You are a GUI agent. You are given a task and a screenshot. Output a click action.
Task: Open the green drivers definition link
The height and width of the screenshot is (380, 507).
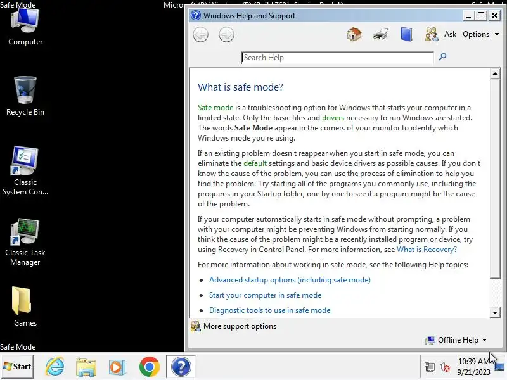[x=333, y=118]
